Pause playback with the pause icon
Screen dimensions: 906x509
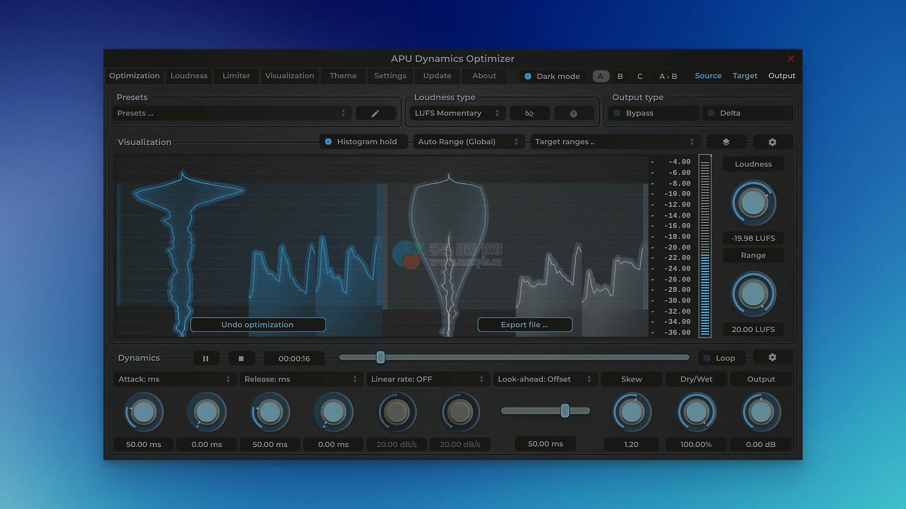[x=206, y=359]
